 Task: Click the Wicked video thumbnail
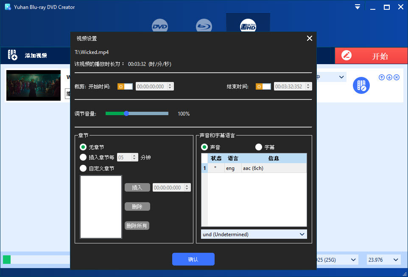point(33,85)
